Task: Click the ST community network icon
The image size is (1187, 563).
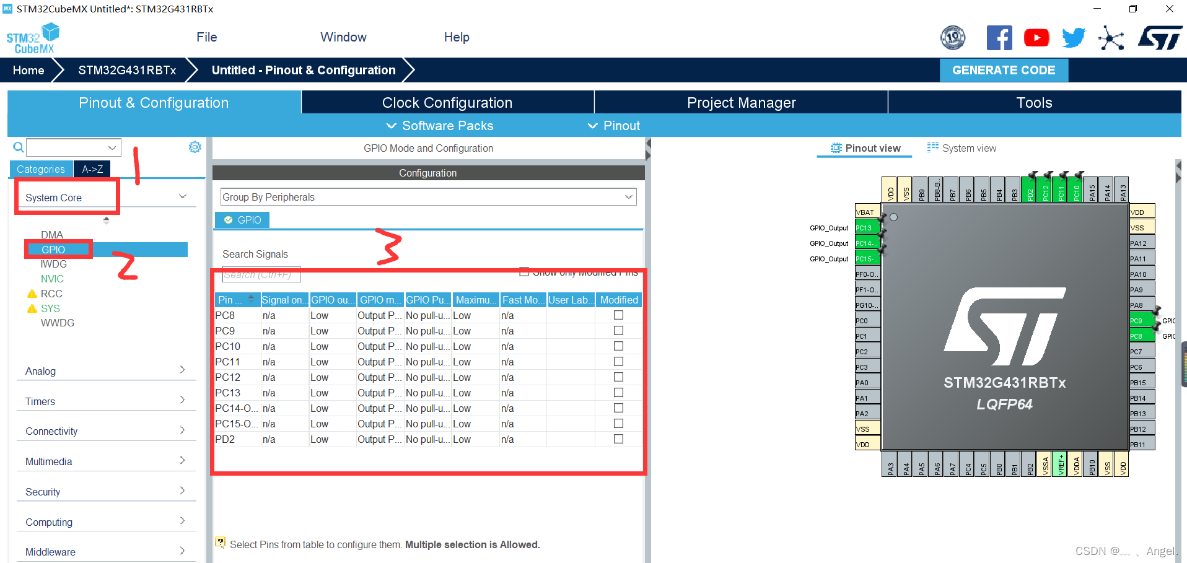Action: pyautogui.click(x=1111, y=38)
